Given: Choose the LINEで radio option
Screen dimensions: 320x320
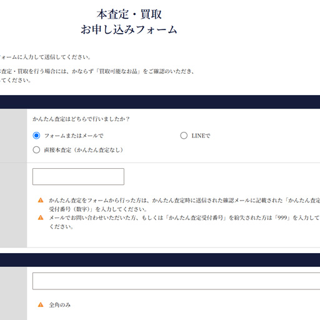Looking at the screenshot, I should tap(184, 136).
